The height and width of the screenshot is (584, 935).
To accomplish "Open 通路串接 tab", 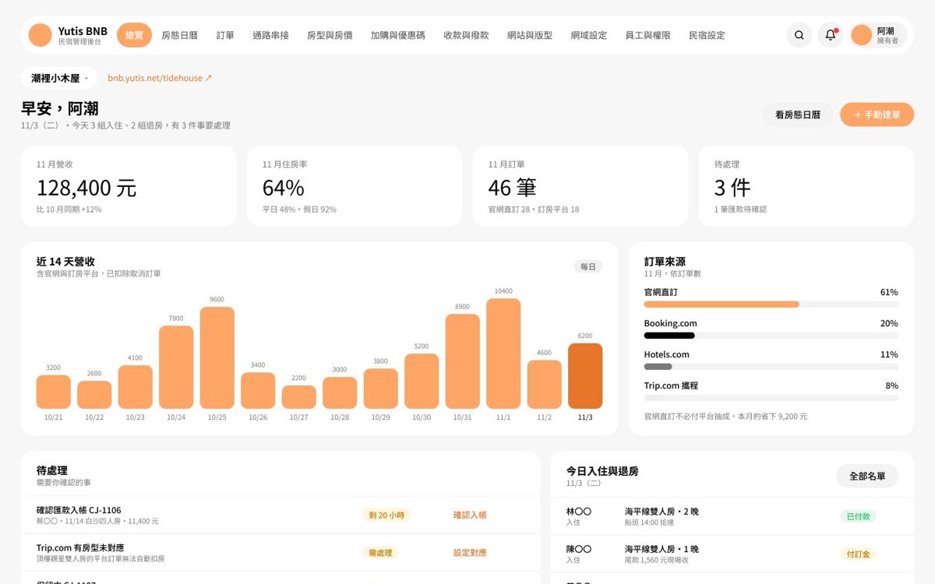I will [x=270, y=35].
